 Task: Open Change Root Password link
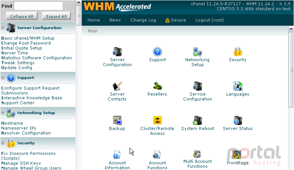pyautogui.click(x=26, y=43)
